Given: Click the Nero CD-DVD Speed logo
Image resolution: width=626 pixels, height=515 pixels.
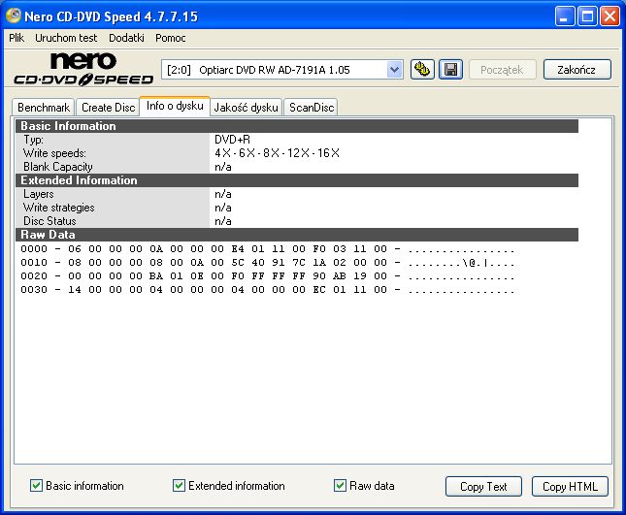Looking at the screenshot, I should (83, 69).
